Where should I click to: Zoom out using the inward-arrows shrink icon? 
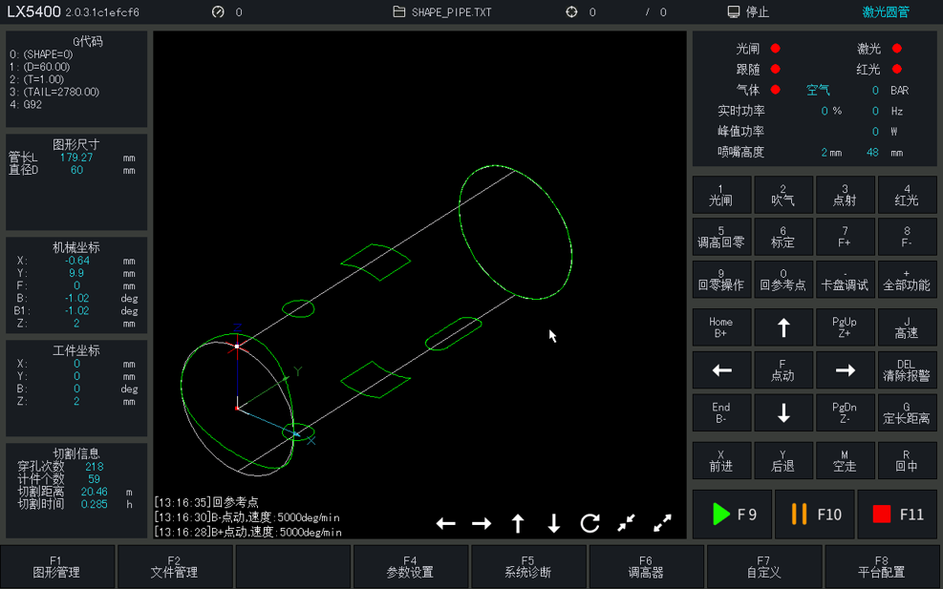click(x=626, y=523)
